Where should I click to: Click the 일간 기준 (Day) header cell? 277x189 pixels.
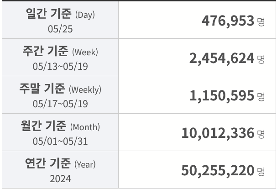tap(60, 20)
